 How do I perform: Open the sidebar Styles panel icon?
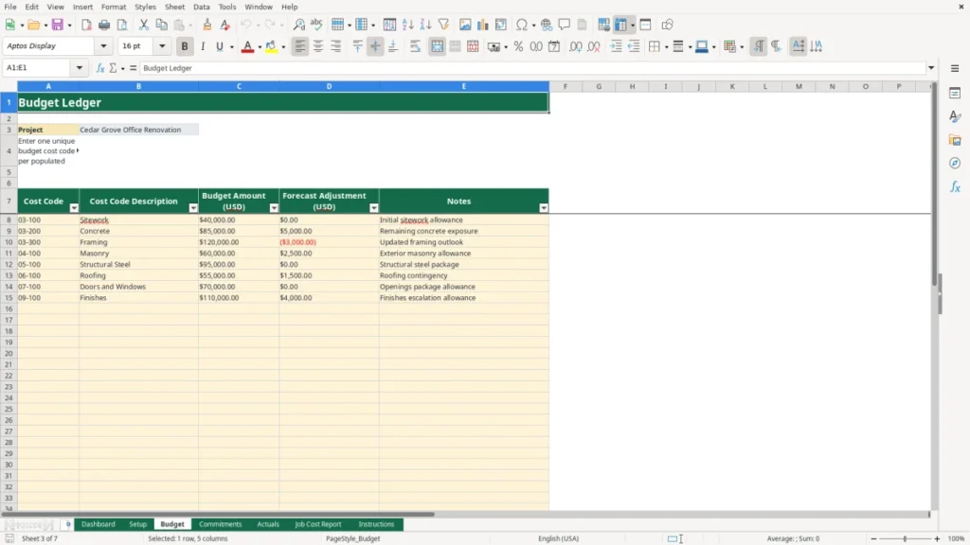coord(955,116)
